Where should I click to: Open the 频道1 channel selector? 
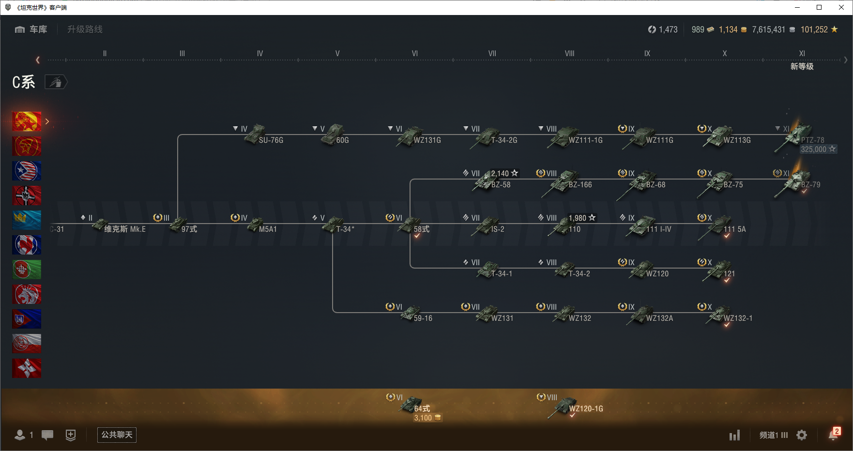(x=773, y=435)
